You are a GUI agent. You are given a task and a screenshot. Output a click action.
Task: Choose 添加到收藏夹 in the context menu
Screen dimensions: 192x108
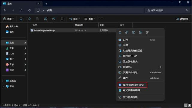coord(140,61)
